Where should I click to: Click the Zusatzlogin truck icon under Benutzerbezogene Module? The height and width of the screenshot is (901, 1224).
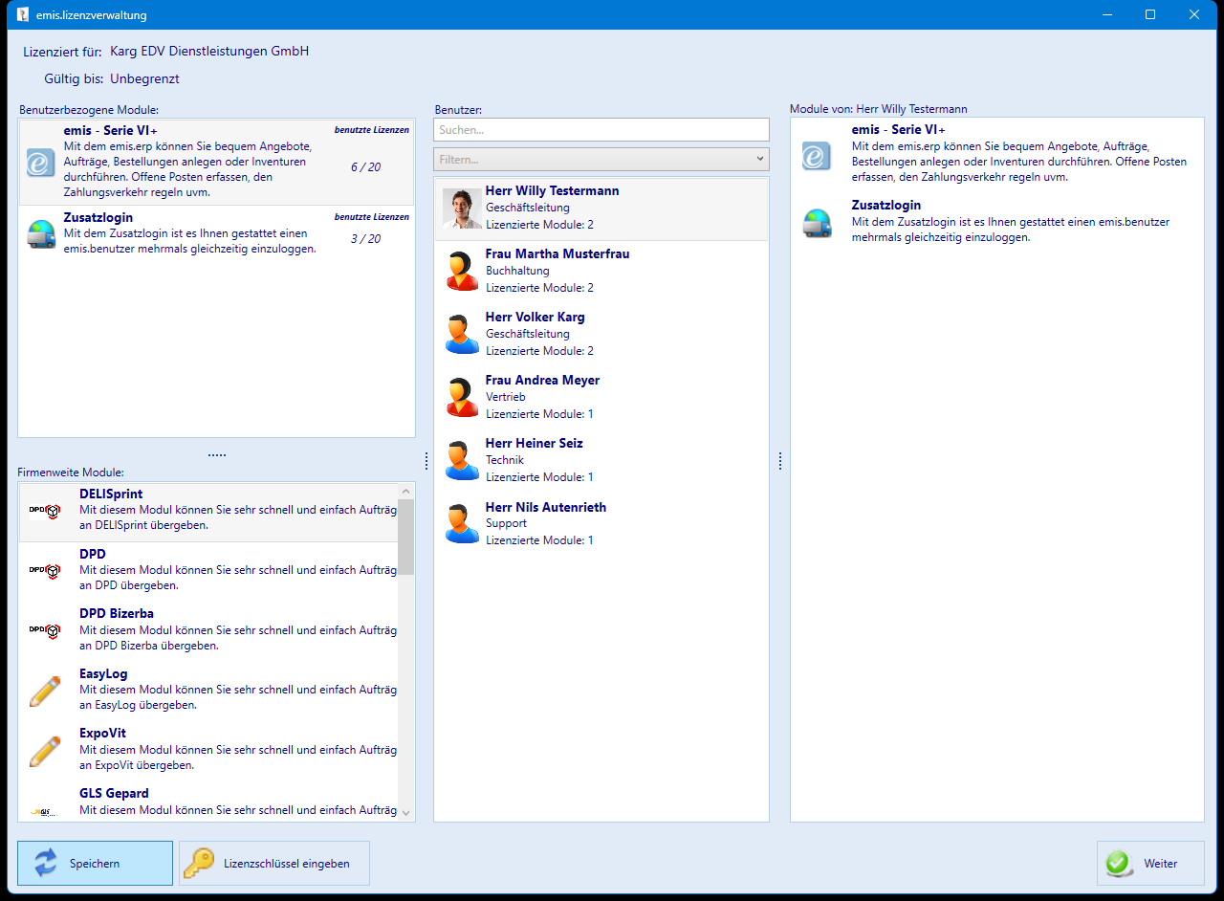41,234
